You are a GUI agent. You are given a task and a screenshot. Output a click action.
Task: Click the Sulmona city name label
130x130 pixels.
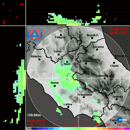point(102,76)
